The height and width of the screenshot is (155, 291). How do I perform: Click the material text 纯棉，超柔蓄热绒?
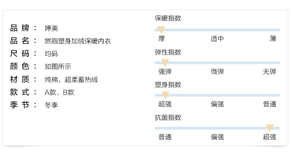(x=71, y=80)
